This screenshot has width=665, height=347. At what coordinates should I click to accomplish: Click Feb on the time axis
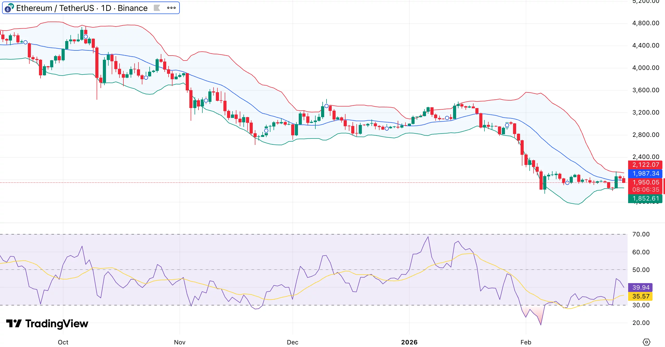tap(526, 342)
